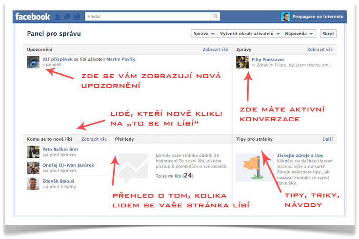The image size is (359, 239).
Task: Click the Další link in Tipy pro stránky
Action: click(x=328, y=139)
